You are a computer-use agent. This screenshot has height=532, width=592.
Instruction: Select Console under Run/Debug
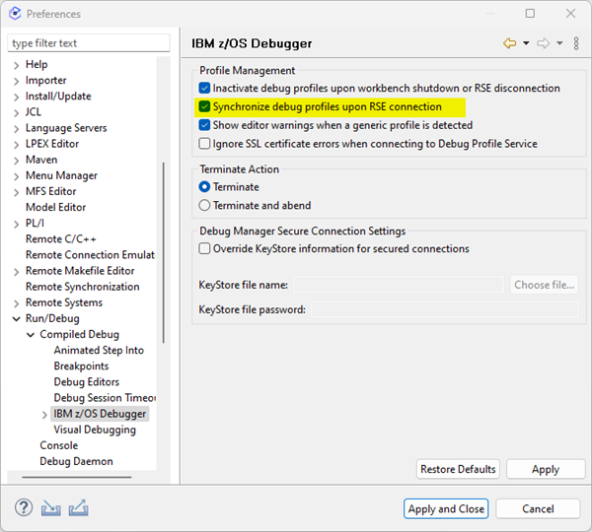[59, 445]
